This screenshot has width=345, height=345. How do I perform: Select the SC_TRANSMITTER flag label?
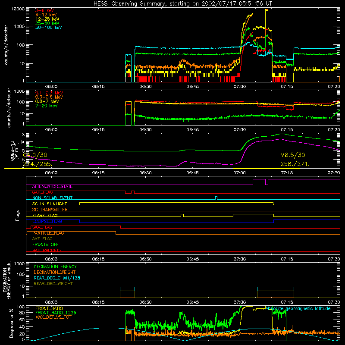point(50,210)
